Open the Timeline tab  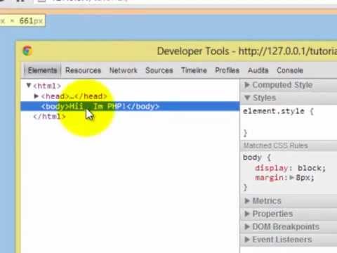coord(194,70)
